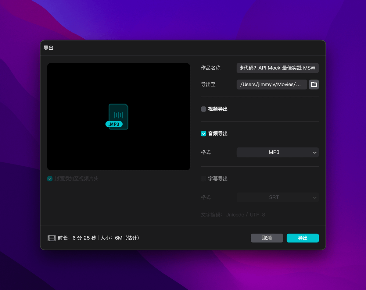Viewport: 366px width, 290px height.
Task: Click the 时长 and 大小 estimate text
Action: 99,238
